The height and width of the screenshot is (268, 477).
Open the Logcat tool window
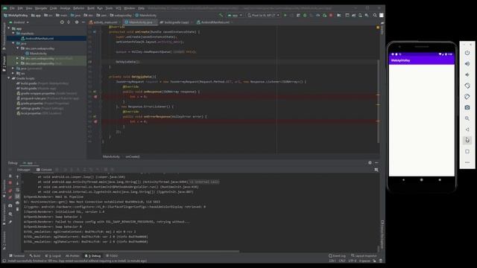pos(53,256)
